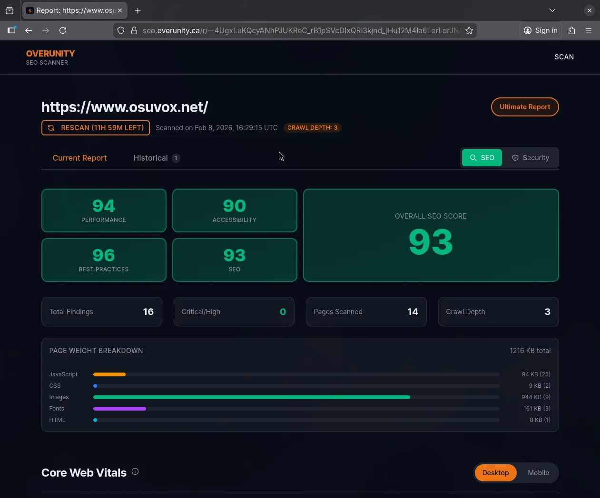The width and height of the screenshot is (600, 498).
Task: Select the Current Report tab
Action: pyautogui.click(x=79, y=158)
